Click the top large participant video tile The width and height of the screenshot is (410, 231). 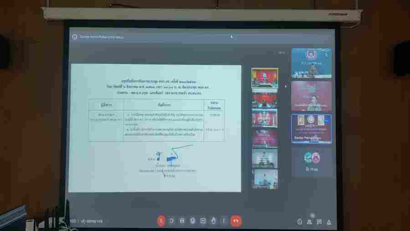312,63
